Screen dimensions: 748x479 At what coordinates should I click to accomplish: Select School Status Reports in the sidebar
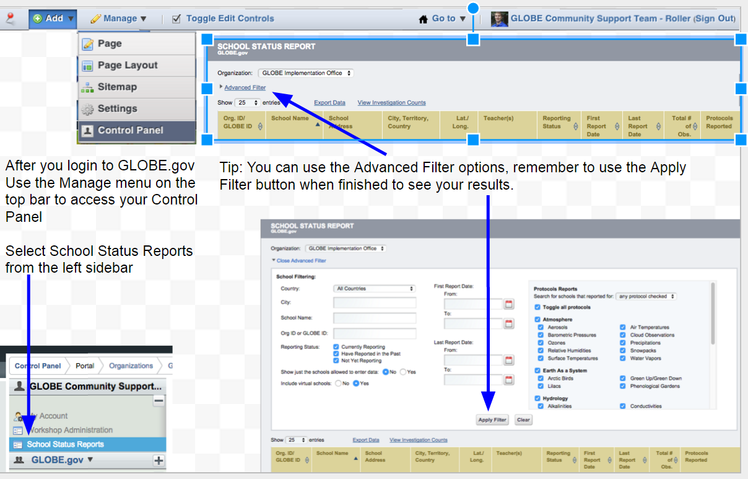tap(88, 444)
